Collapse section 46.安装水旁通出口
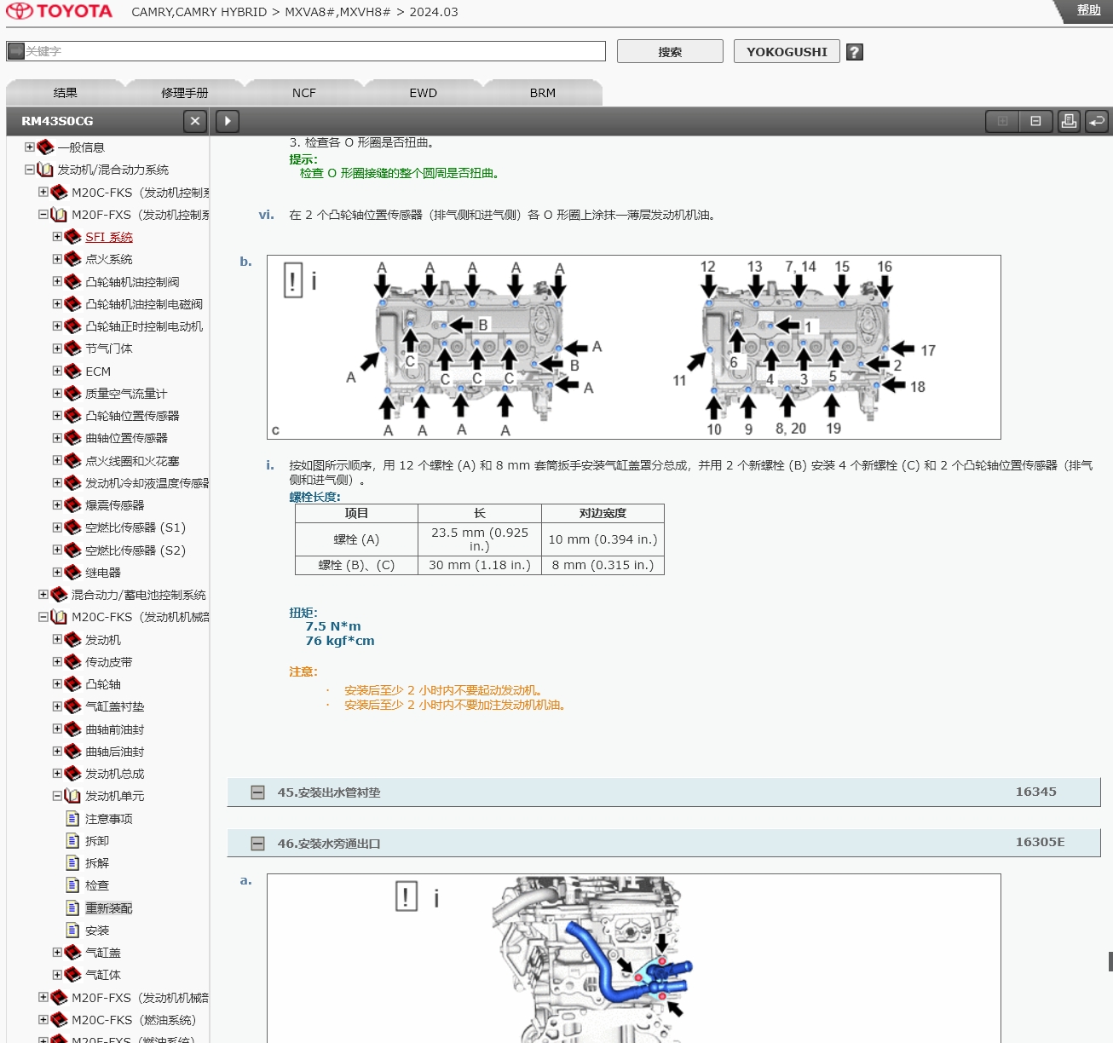The image size is (1113, 1043). (257, 844)
